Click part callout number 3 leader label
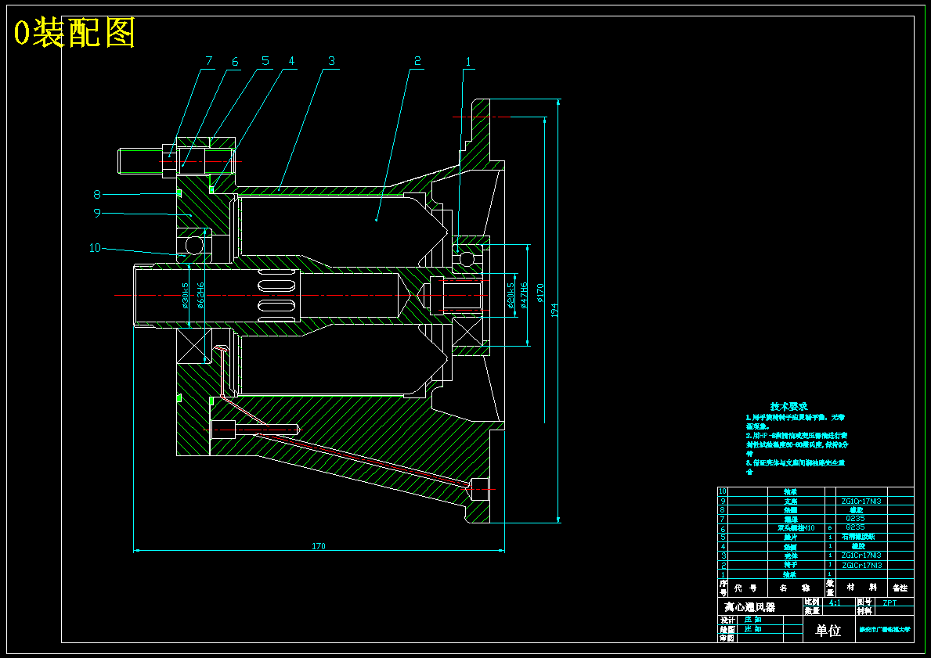The height and width of the screenshot is (658, 931). pyautogui.click(x=331, y=60)
